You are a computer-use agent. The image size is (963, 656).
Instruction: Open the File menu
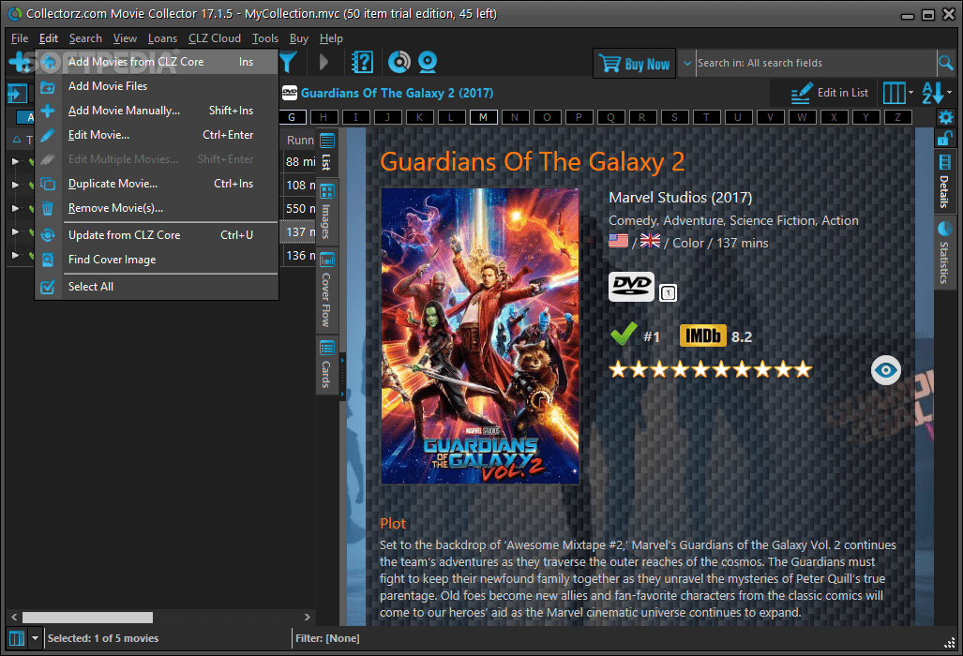20,38
